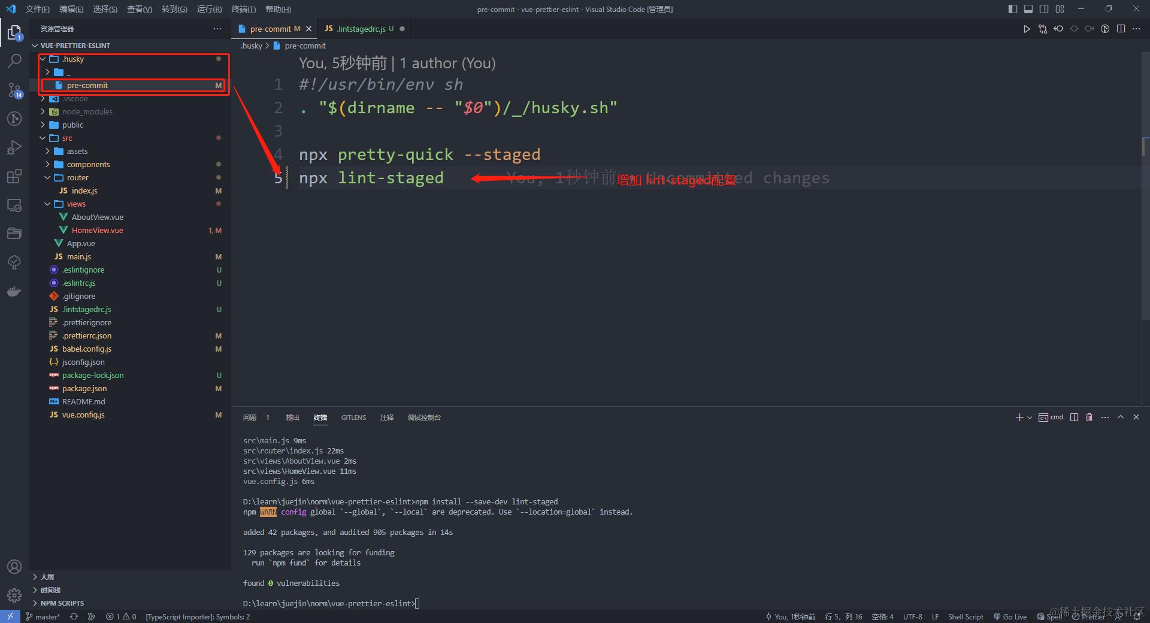Expand the public folder
1150x623 pixels.
tap(43, 125)
